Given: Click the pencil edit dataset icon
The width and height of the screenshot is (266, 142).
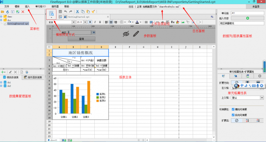Looking at the screenshot, I should point(10,72).
